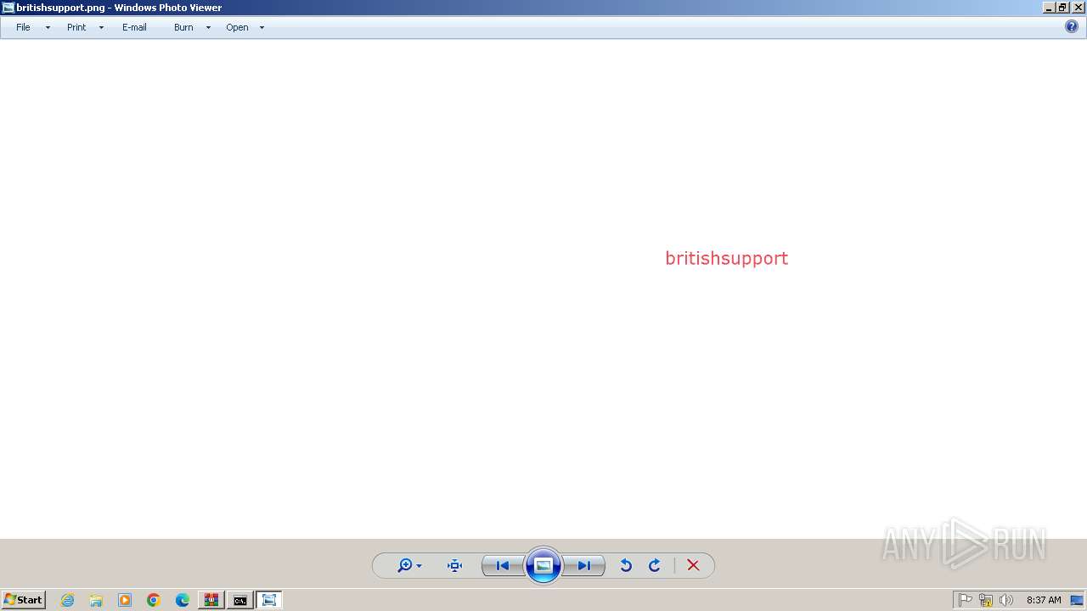Screen dimensions: 1087x611
Task: Switch to the command prompt taskbar window
Action: tap(240, 600)
